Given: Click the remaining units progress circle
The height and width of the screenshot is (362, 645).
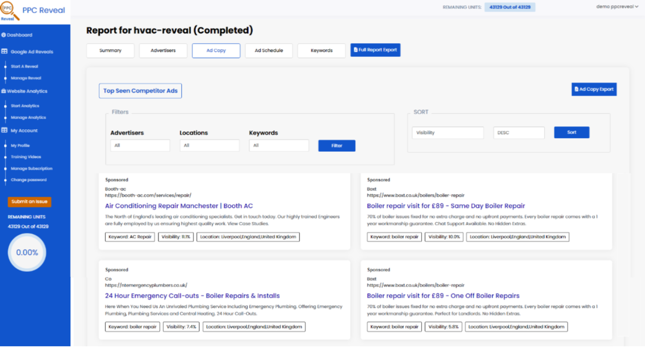Looking at the screenshot, I should coord(27,252).
